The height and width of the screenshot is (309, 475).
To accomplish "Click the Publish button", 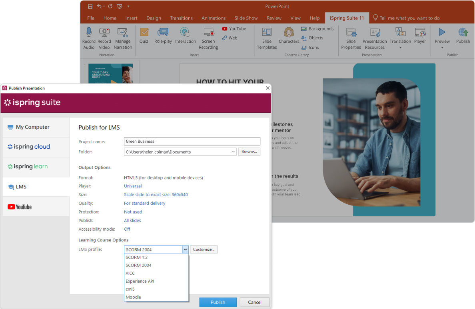I will coord(218,302).
